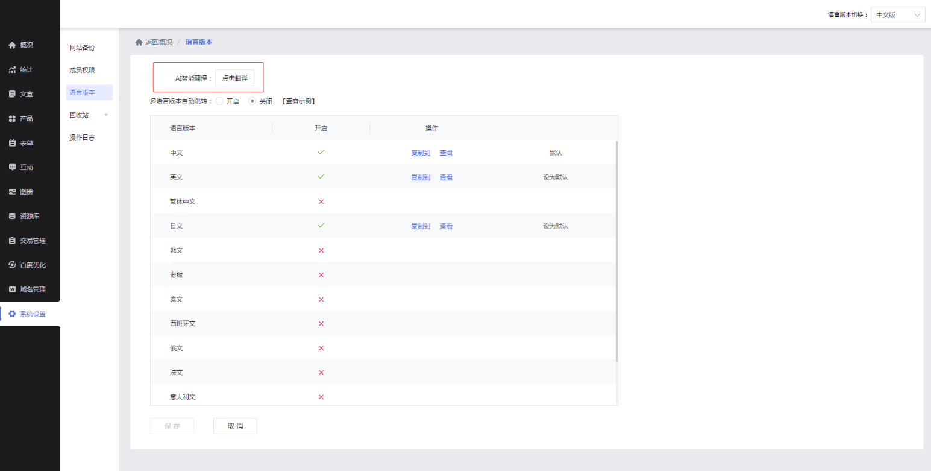The height and width of the screenshot is (471, 931).
Task: Click the 系统设置 gear icon
Action: [x=12, y=314]
